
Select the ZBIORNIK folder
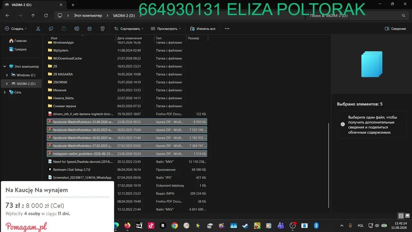click(x=127, y=82)
